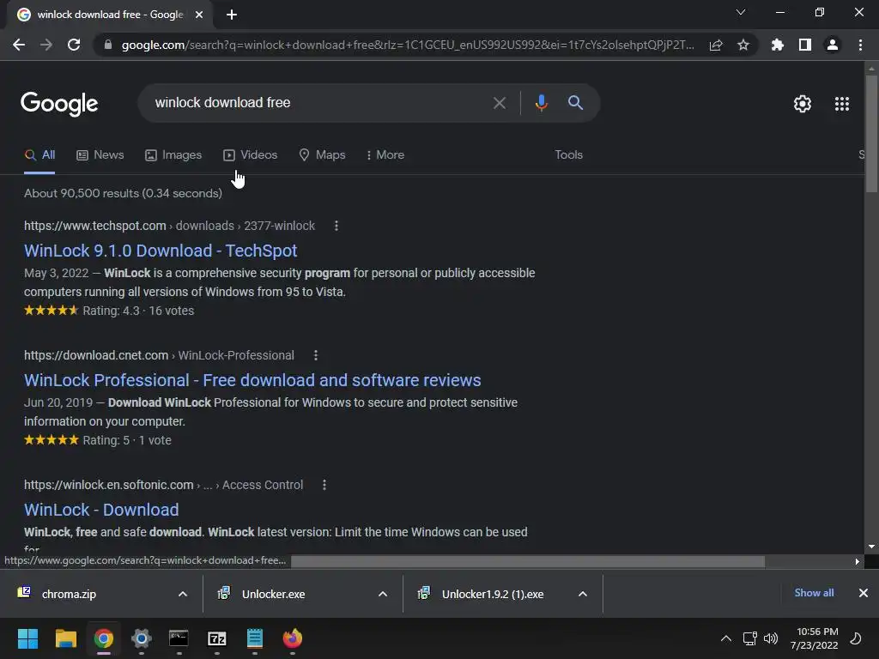879x659 pixels.
Task: Open the Chrome profile avatar
Action: pyautogui.click(x=833, y=45)
